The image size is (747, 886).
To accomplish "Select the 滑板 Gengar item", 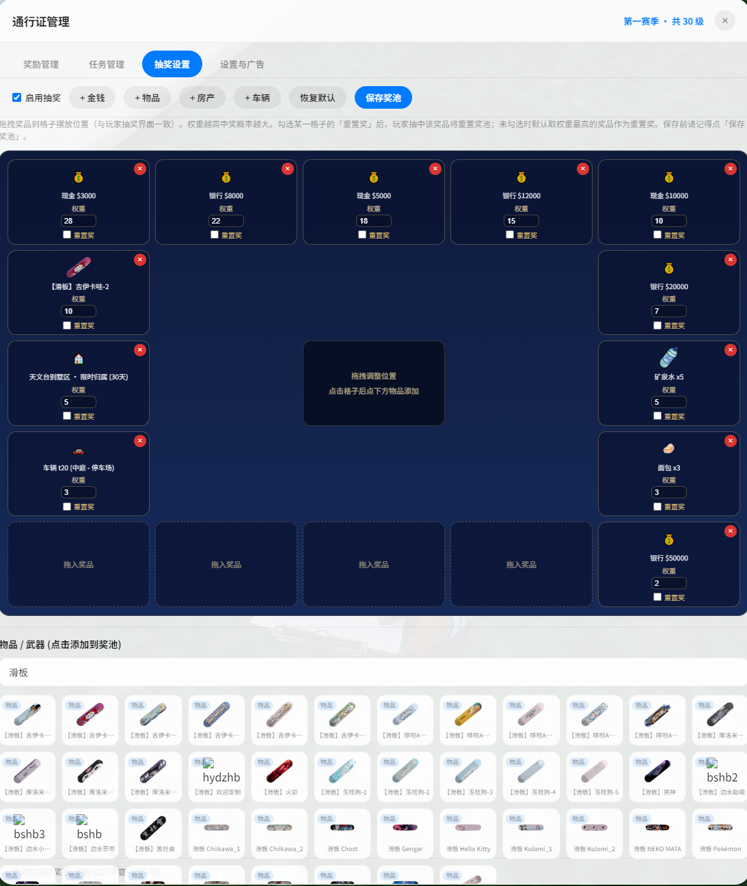I will [x=405, y=835].
